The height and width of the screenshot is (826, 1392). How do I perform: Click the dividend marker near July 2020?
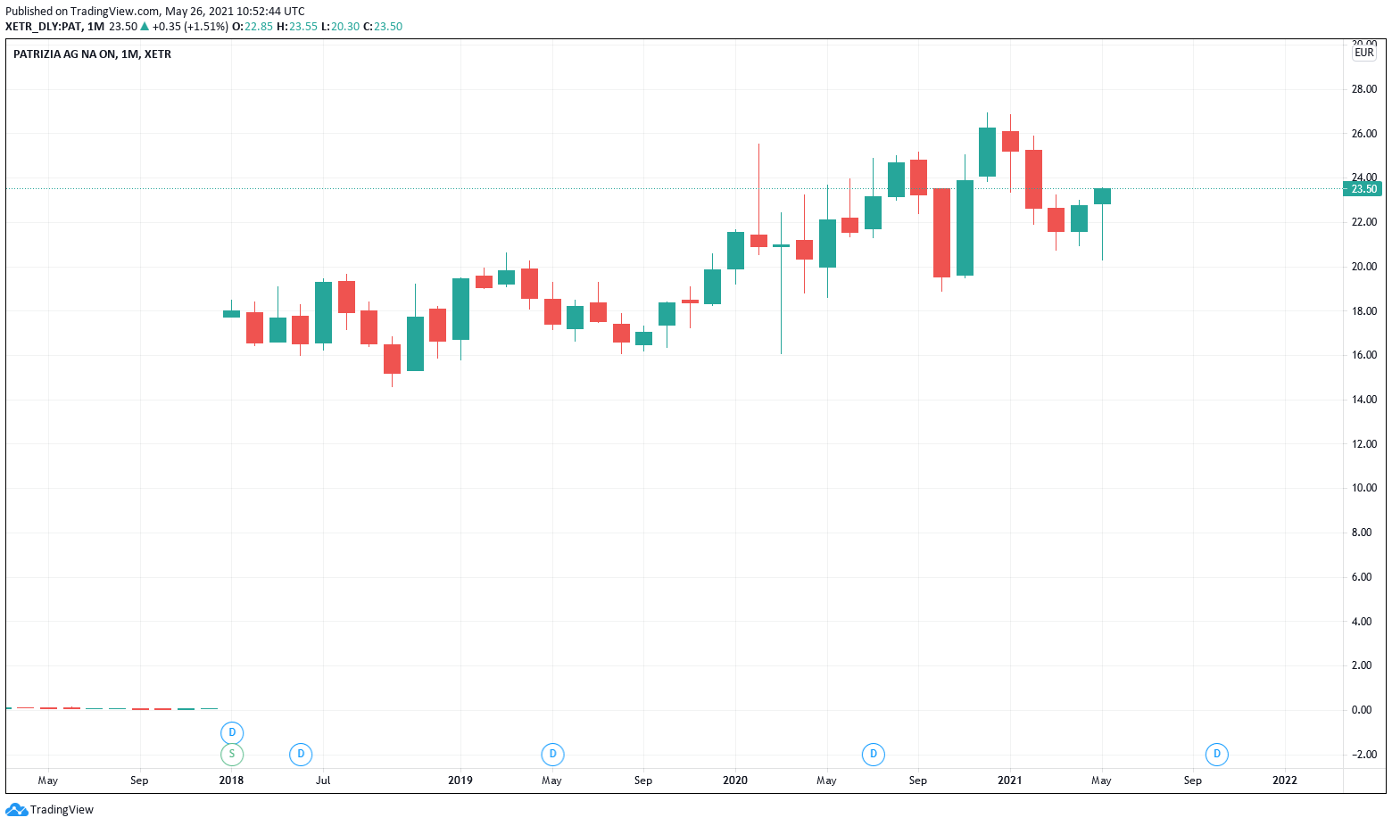873,755
